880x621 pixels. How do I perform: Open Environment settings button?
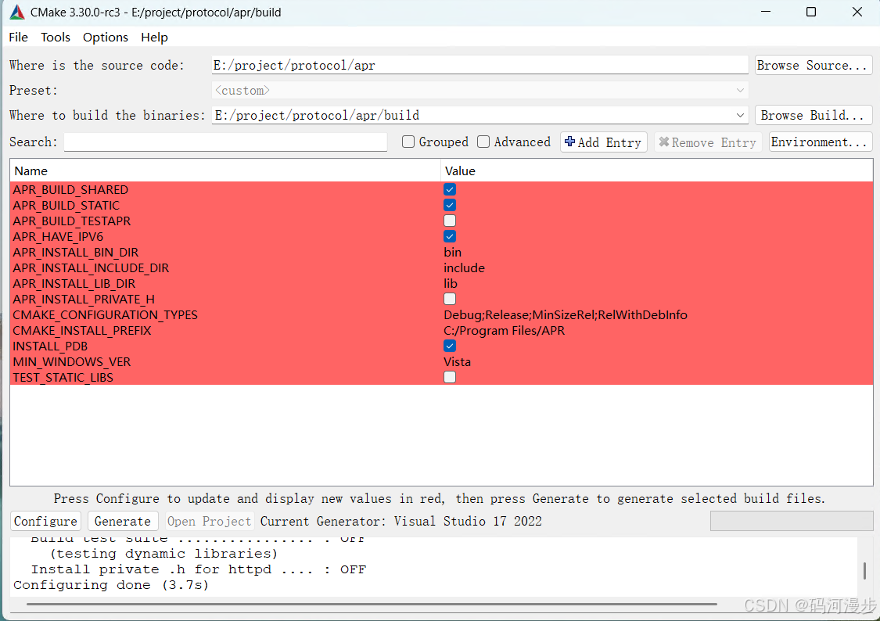click(x=820, y=142)
